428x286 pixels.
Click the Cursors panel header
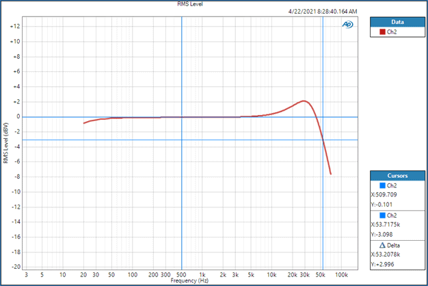(x=397, y=175)
